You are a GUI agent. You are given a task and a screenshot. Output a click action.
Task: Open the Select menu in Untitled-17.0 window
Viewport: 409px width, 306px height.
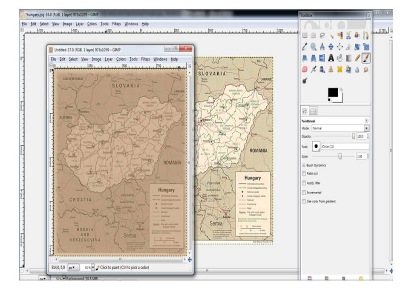[x=73, y=59]
